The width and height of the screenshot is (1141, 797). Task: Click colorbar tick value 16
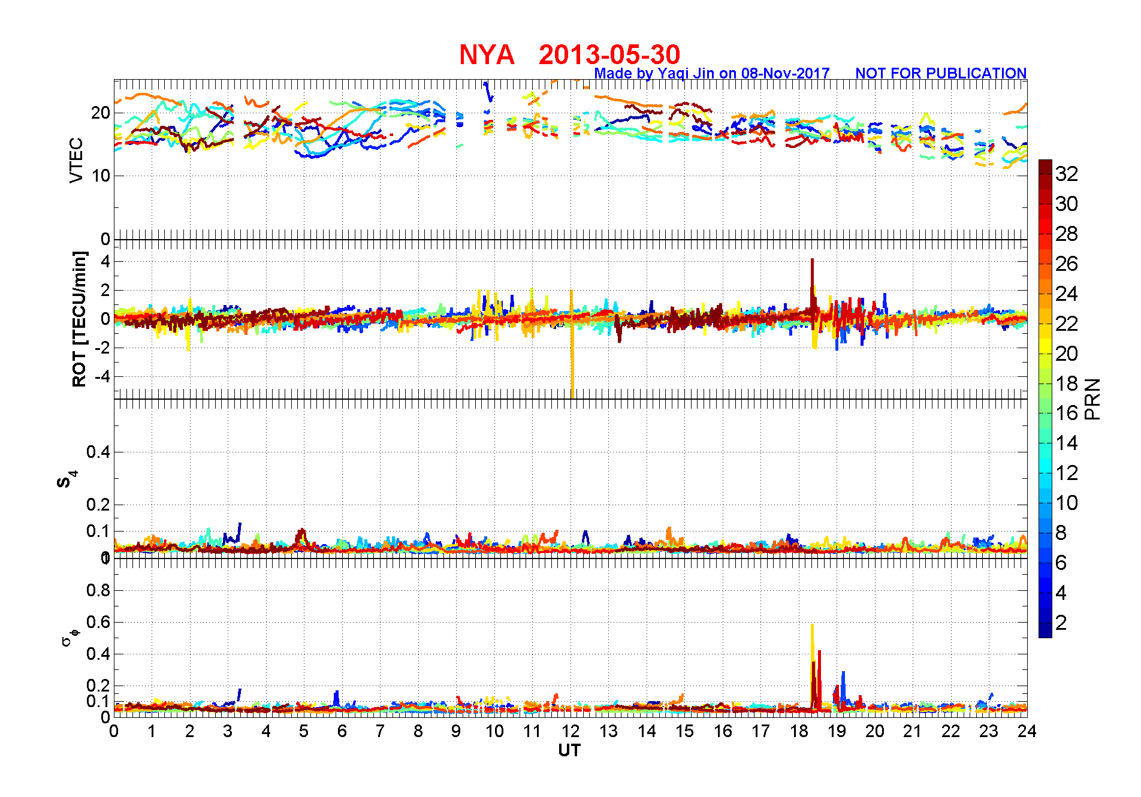click(1067, 413)
